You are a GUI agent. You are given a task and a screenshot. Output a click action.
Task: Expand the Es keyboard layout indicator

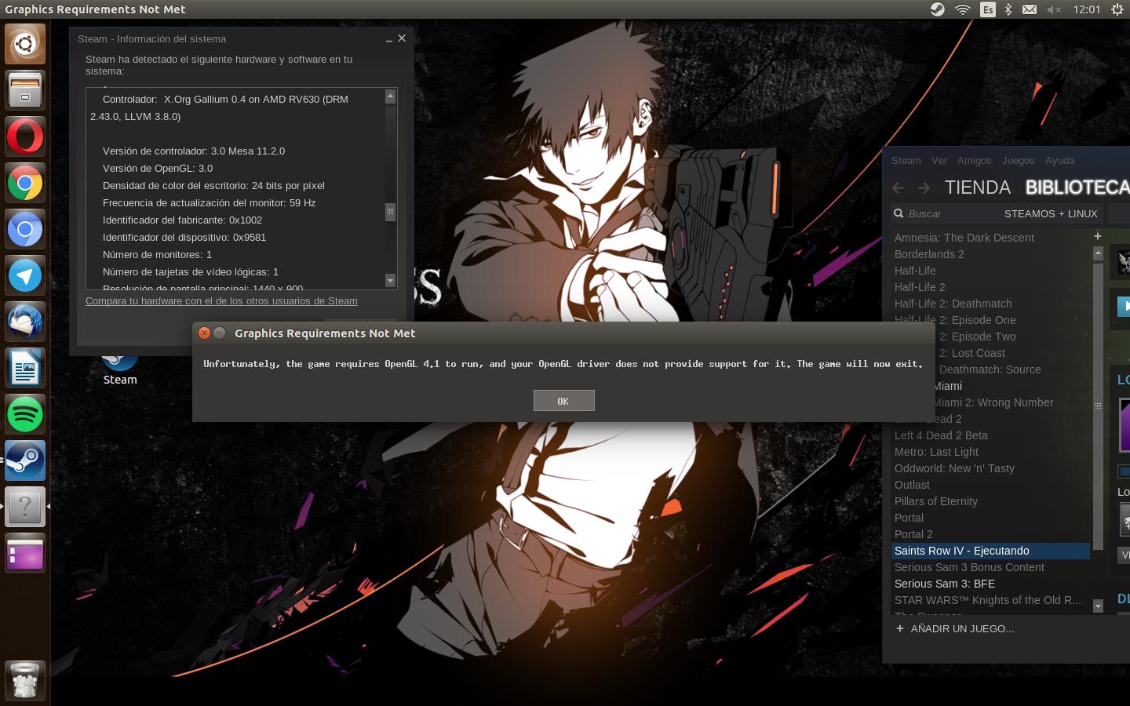988,9
